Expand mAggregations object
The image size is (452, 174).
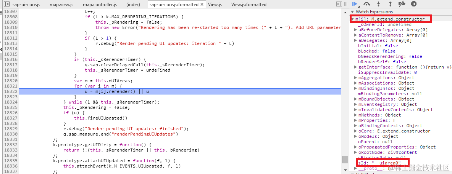356,78
